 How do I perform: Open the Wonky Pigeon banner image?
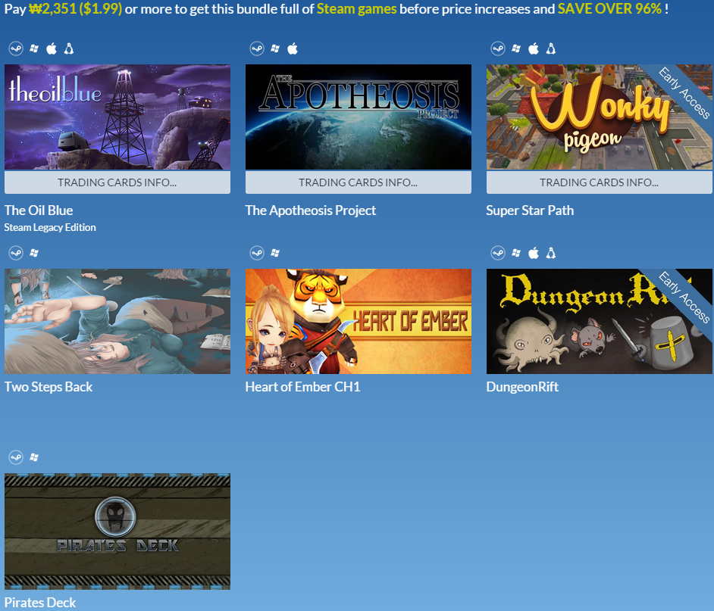click(600, 117)
